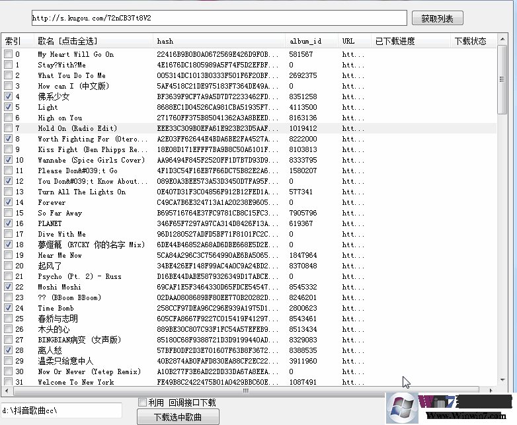Select the Kiss Fight (Ben Phipps Re... title
The height and width of the screenshot is (425, 517).
[x=93, y=149]
